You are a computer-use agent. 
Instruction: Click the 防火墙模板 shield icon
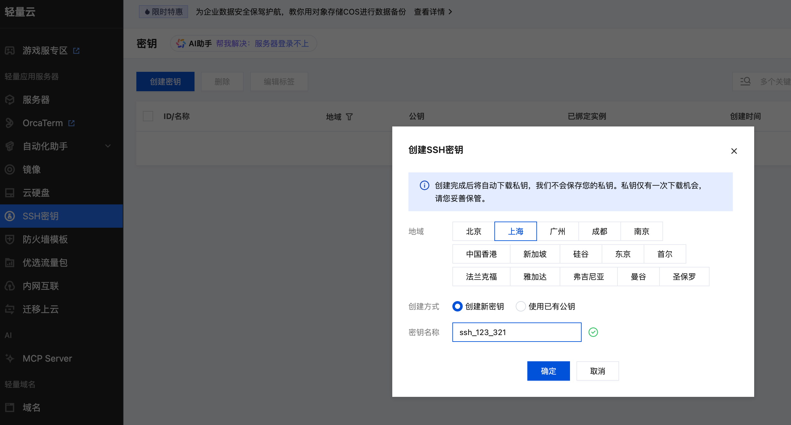(10, 239)
